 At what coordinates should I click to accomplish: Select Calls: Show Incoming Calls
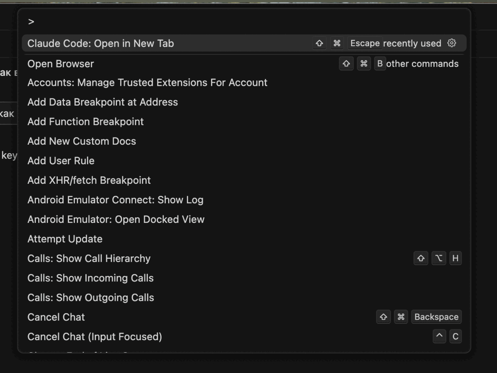[x=244, y=278]
